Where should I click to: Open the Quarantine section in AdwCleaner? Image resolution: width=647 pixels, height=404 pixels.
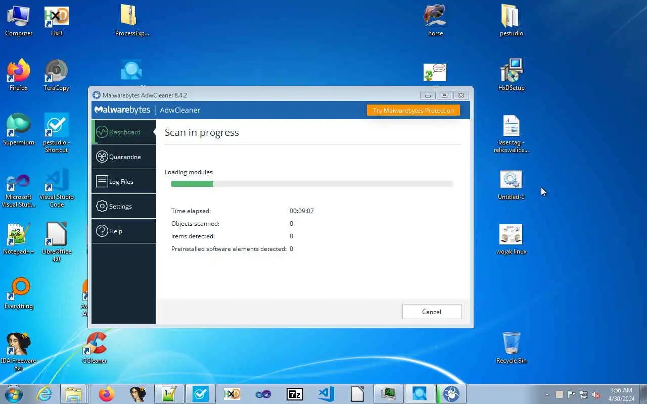(x=124, y=157)
